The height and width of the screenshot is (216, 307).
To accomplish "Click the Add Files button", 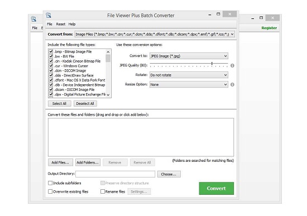I will (x=60, y=162).
